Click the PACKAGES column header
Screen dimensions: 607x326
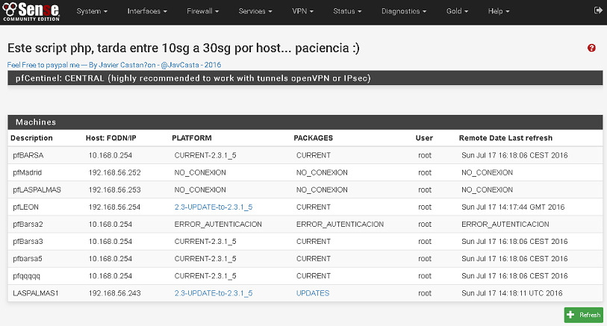pos(313,138)
